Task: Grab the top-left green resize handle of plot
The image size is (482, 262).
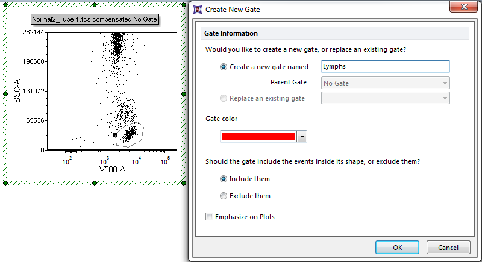Action: click(5, 4)
